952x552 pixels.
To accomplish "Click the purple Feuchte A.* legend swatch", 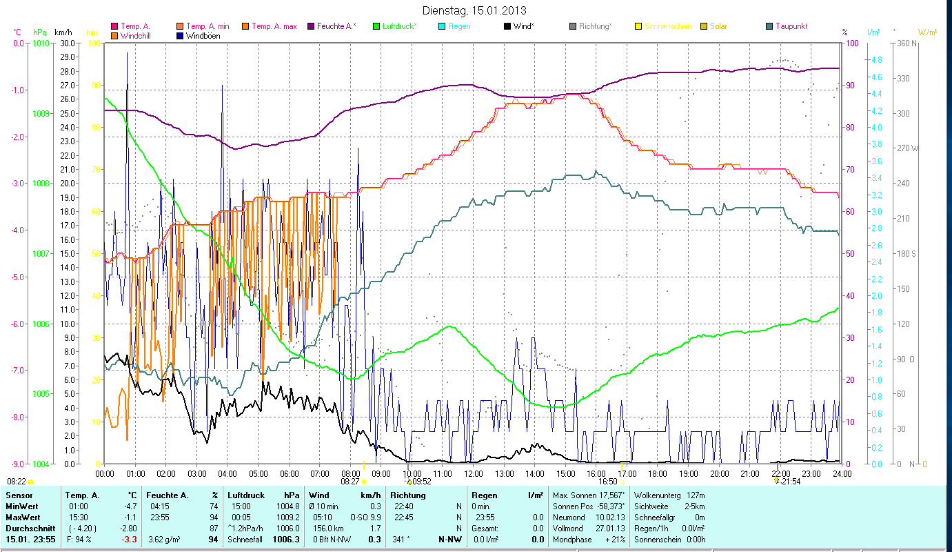I will [x=310, y=26].
